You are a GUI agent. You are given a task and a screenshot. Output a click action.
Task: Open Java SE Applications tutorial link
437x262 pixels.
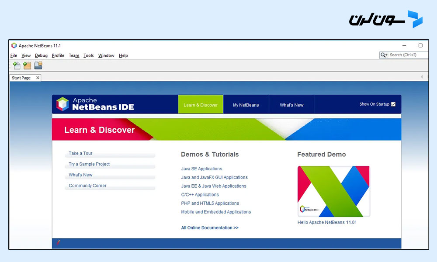tap(201, 169)
